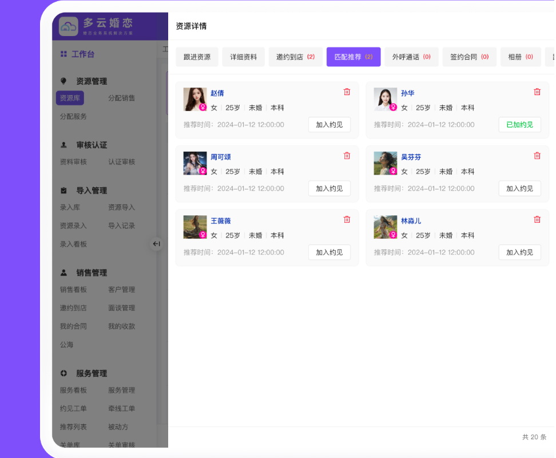
Task: Add 林淼儿 to meeting via 加入约见
Action: click(519, 252)
